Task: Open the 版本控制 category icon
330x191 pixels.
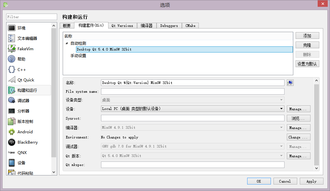Action: pos(12,121)
